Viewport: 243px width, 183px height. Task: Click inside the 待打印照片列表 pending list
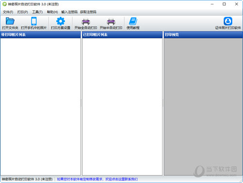point(40,107)
